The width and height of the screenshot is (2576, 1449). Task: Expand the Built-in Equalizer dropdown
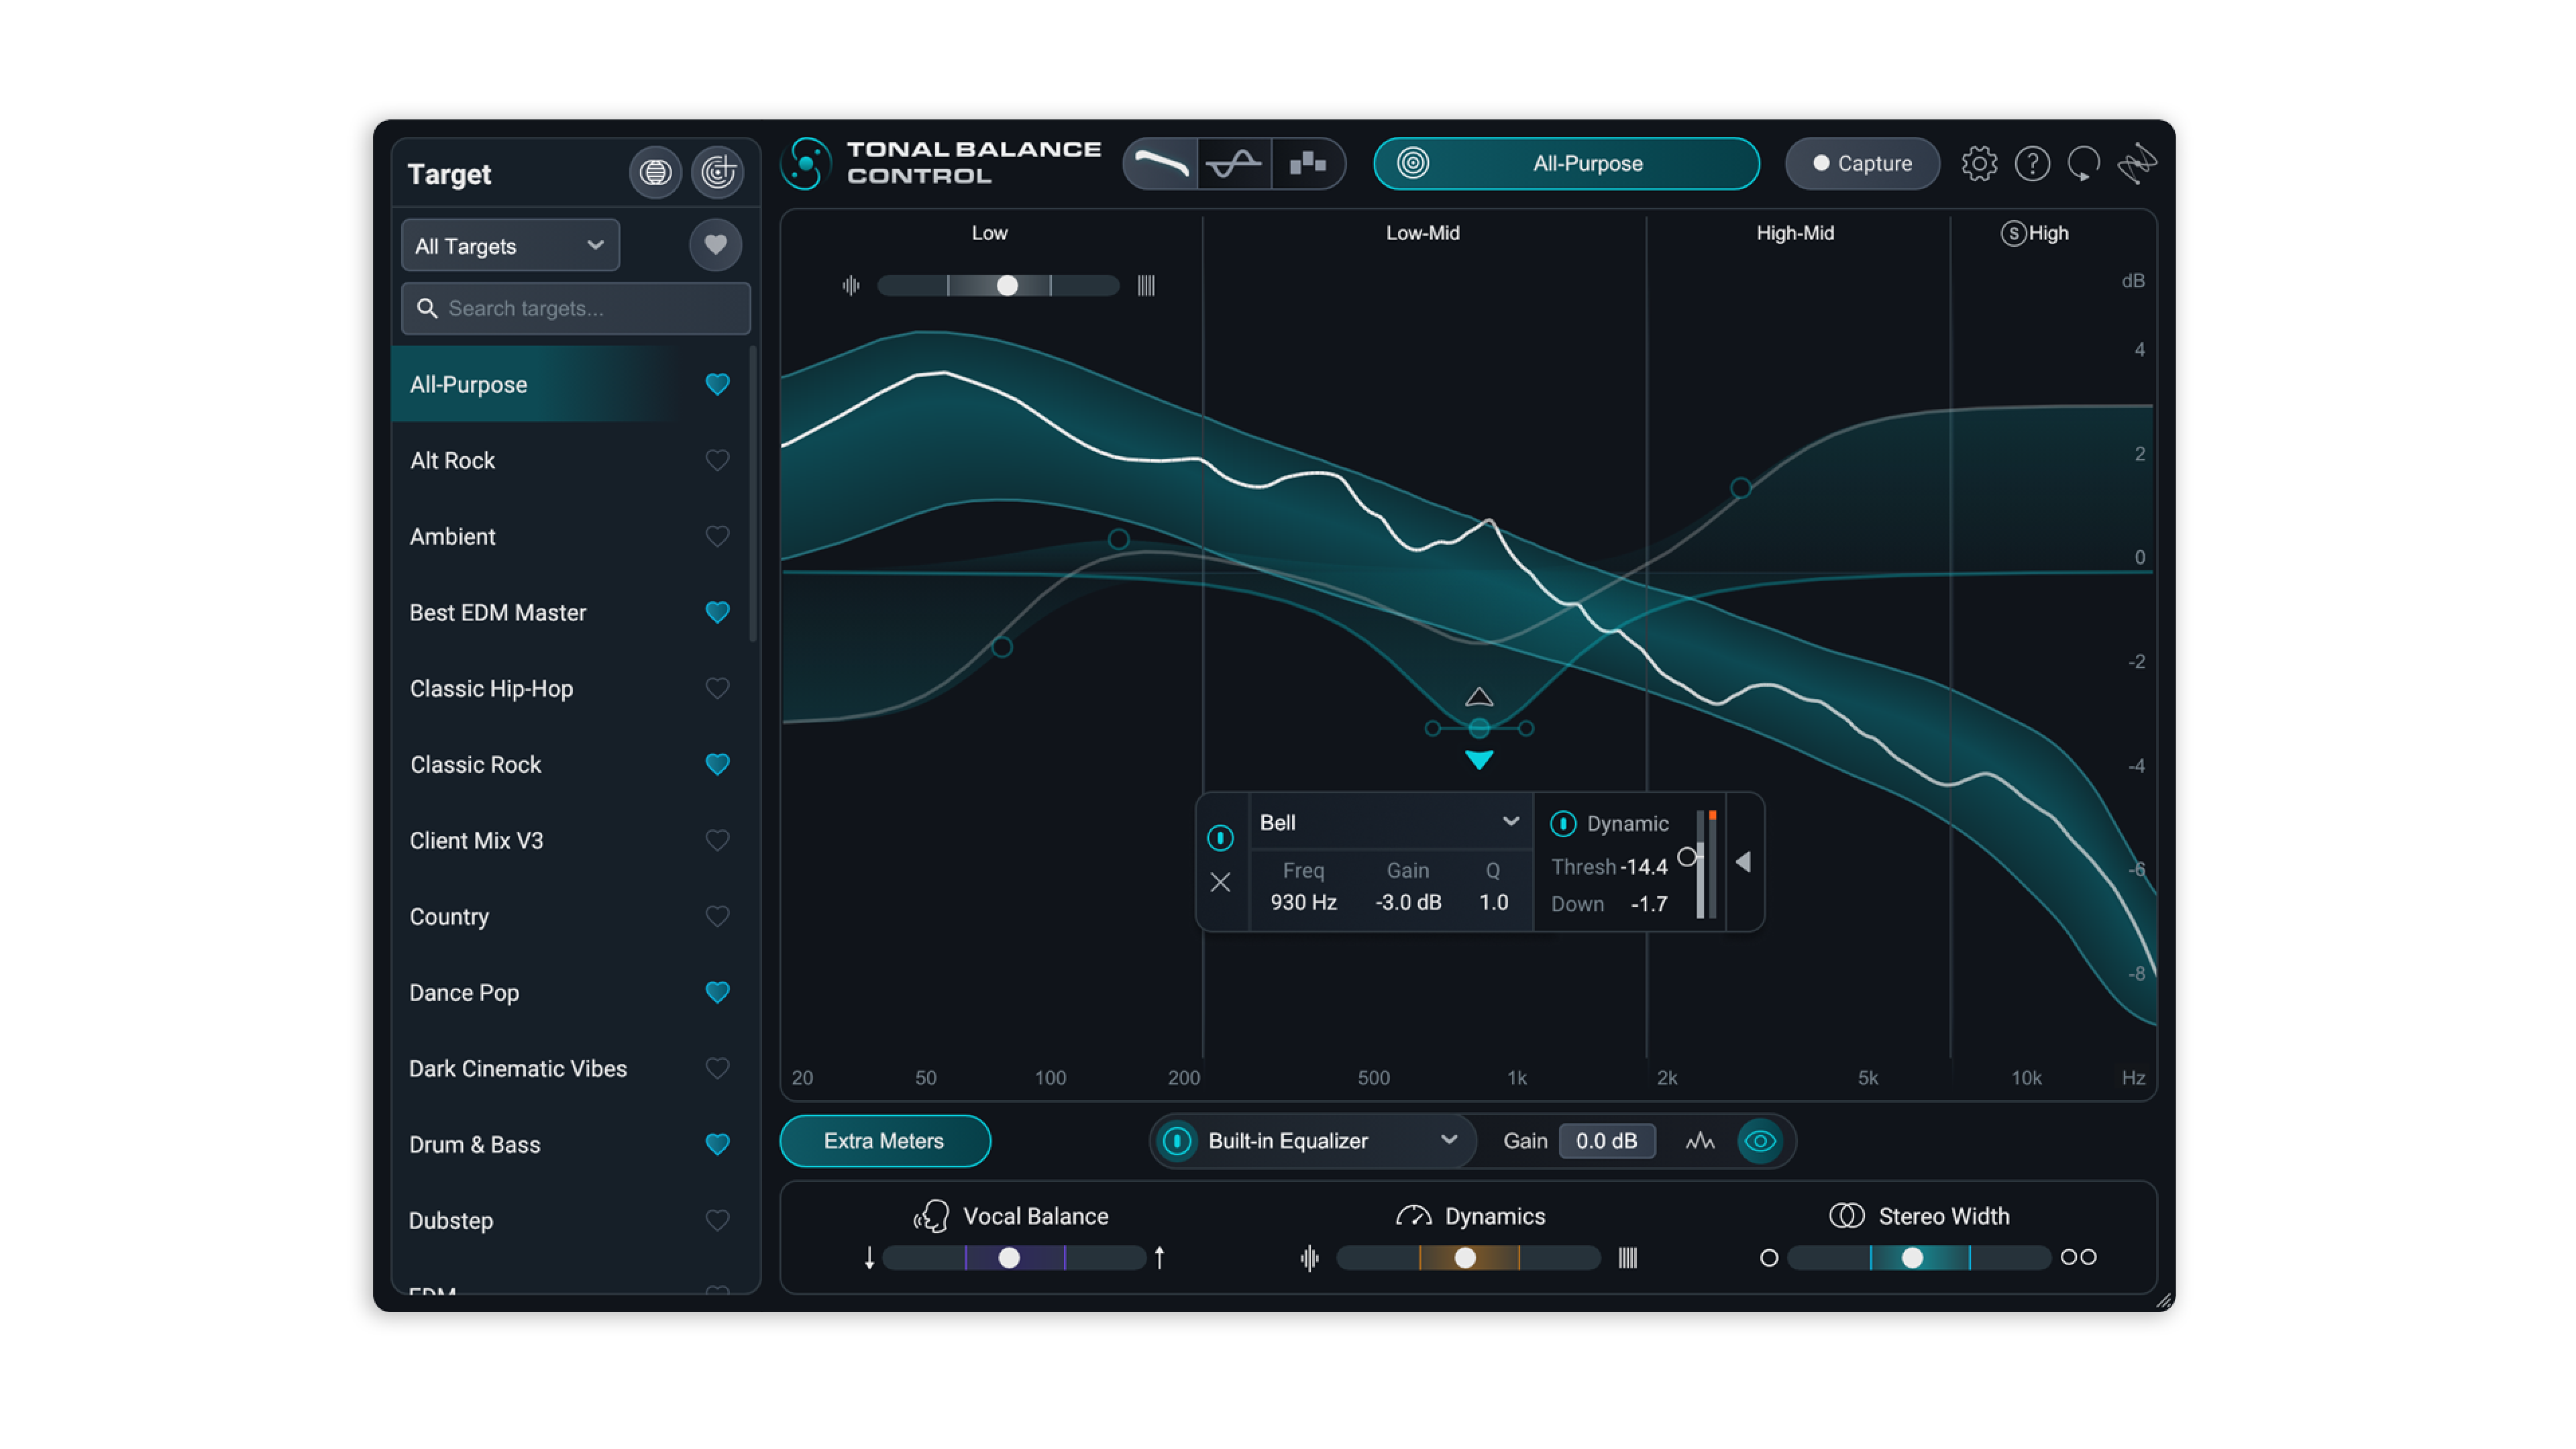(x=1447, y=1141)
